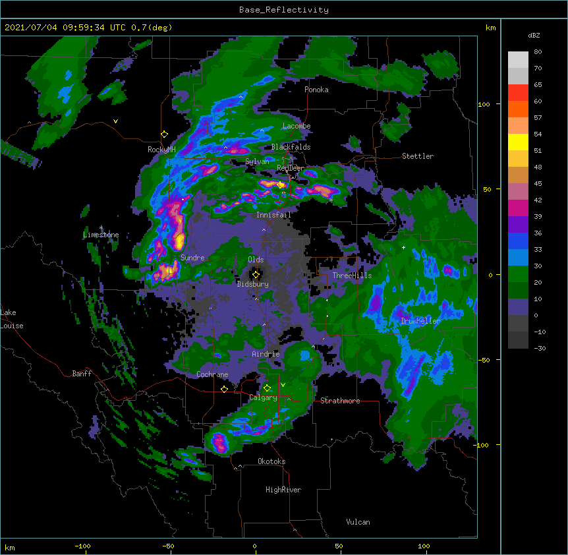Click the Limestone label

coord(101,235)
